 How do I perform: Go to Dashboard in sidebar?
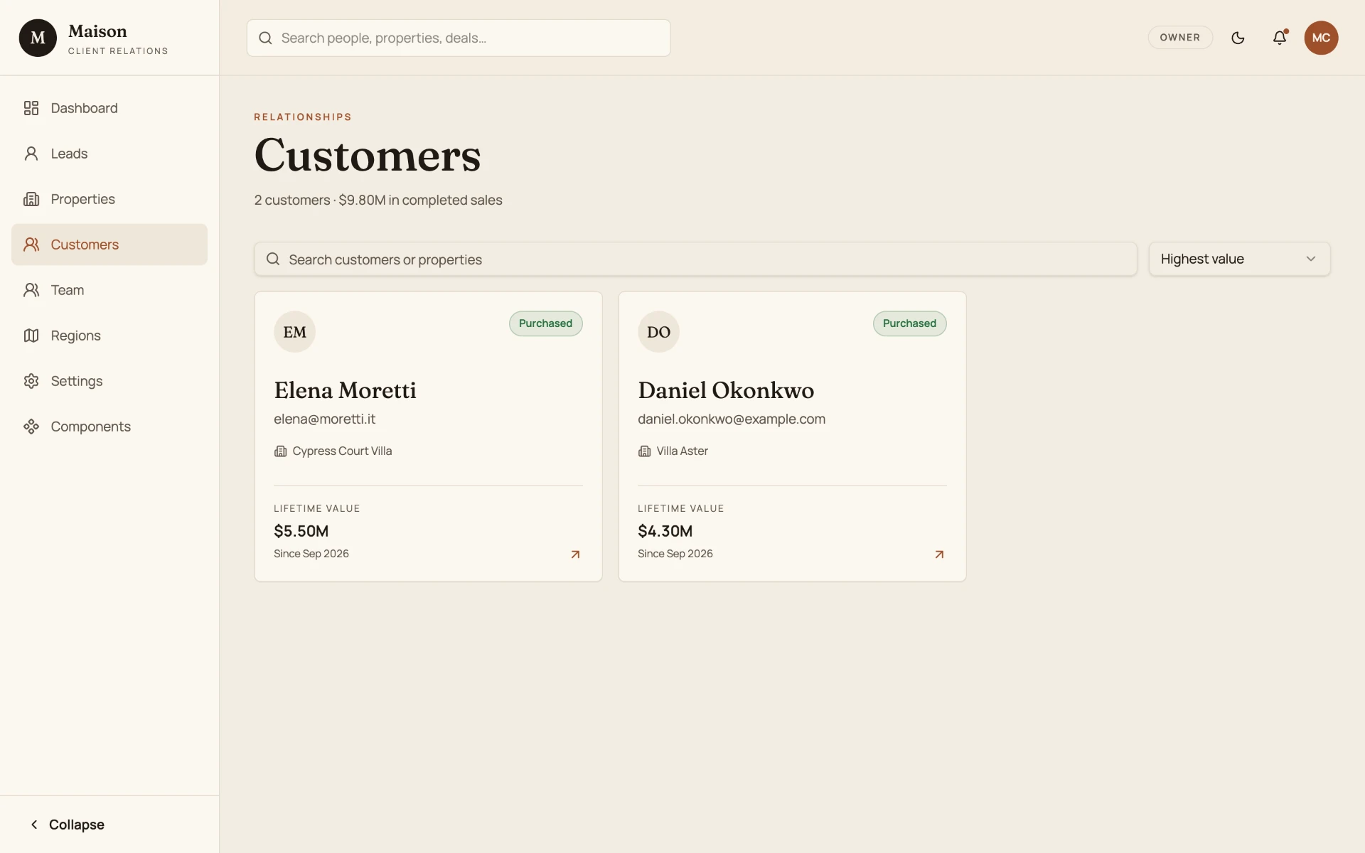[x=109, y=108]
